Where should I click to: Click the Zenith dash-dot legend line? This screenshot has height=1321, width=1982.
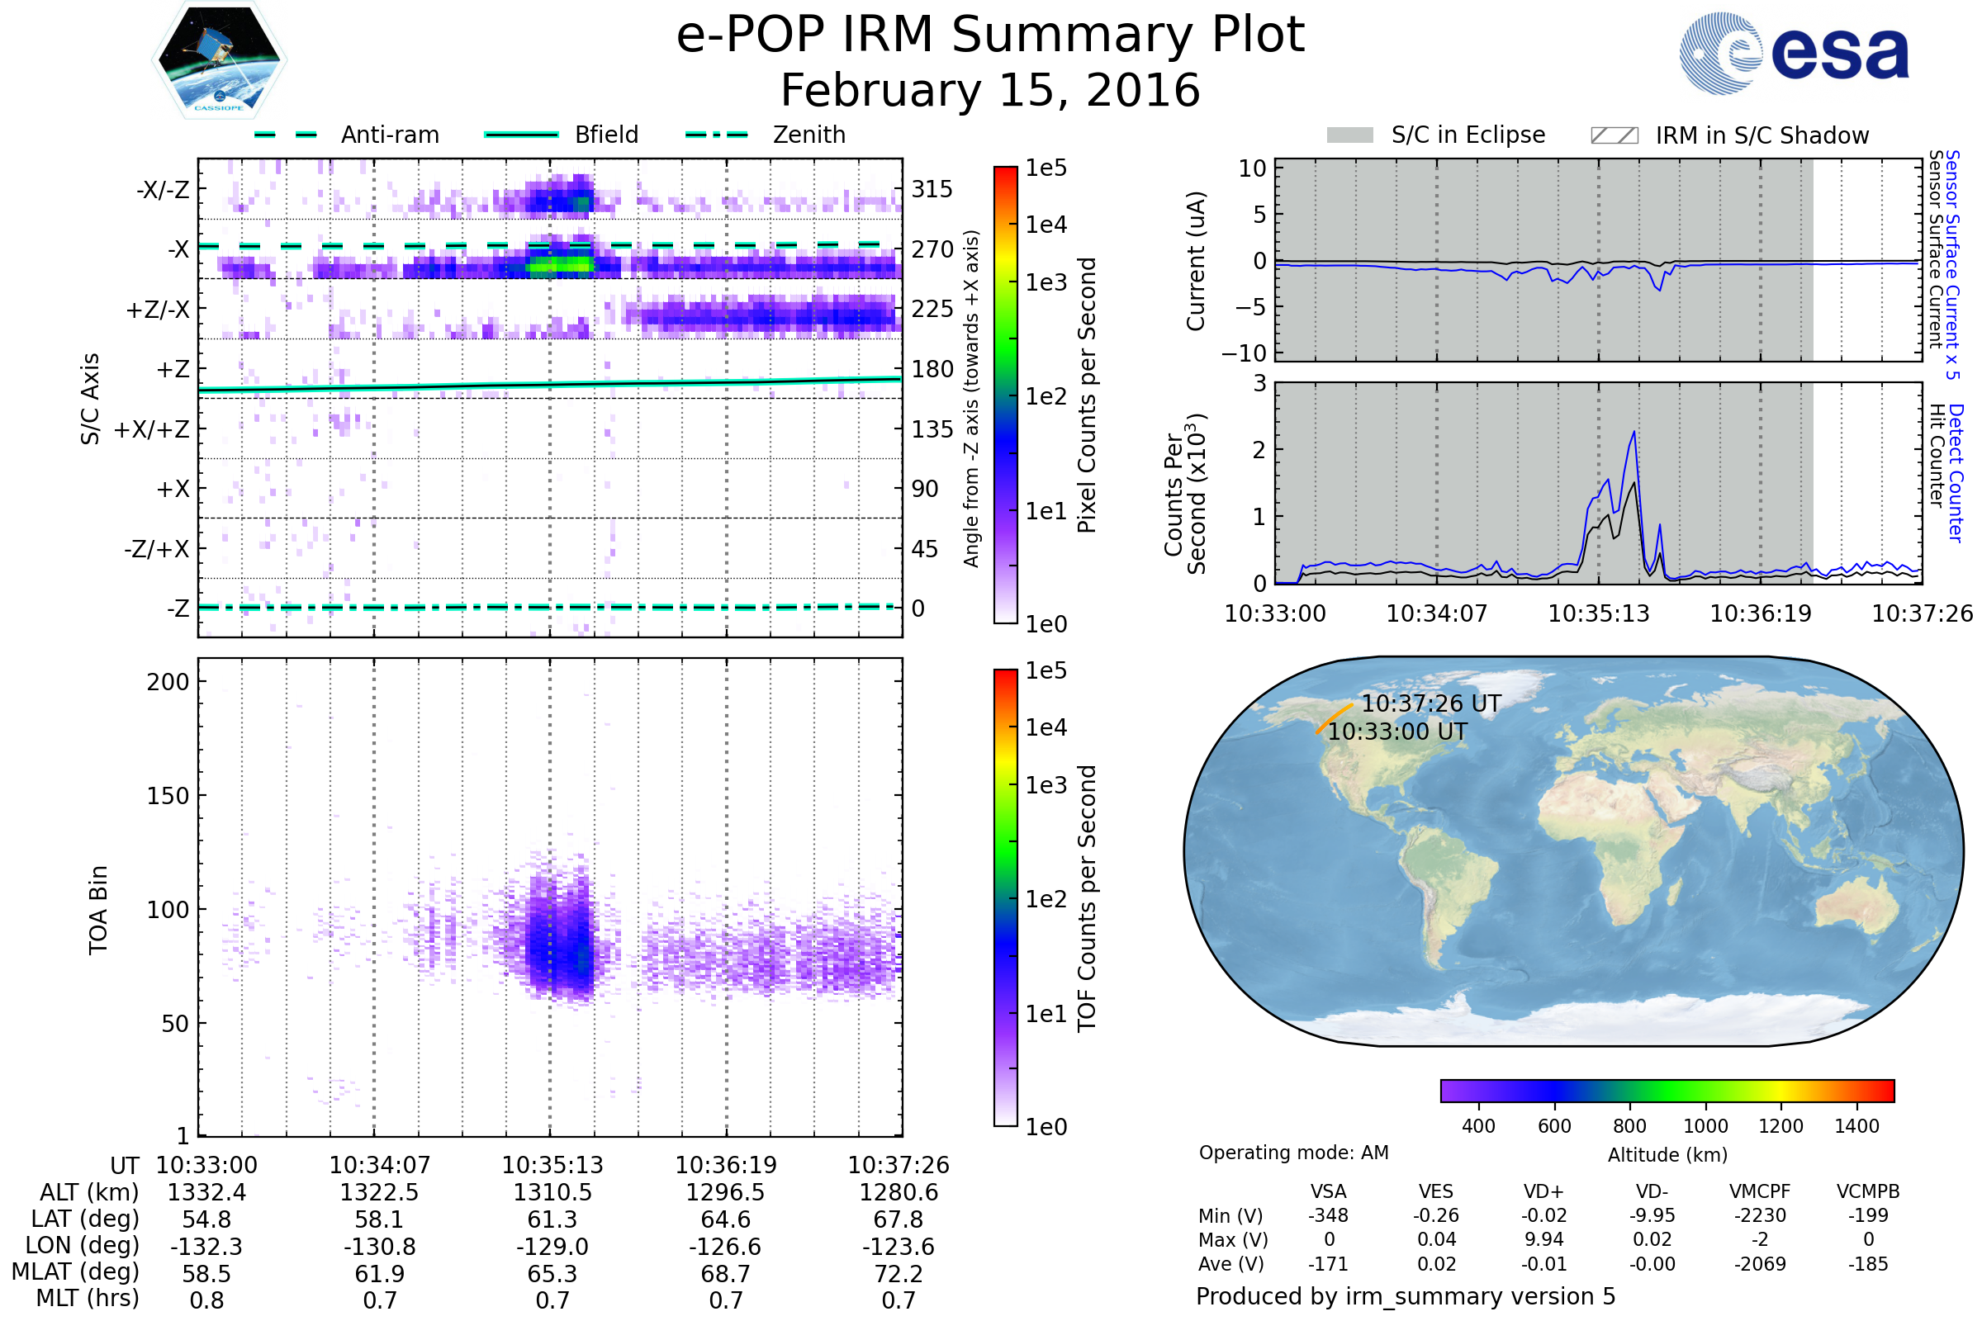(716, 135)
